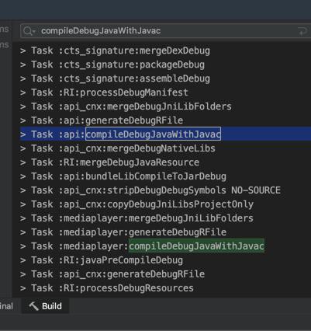The width and height of the screenshot is (311, 331).
Task: Select line :cts_signature:mergeDexDebug
Action: [x=115, y=51]
